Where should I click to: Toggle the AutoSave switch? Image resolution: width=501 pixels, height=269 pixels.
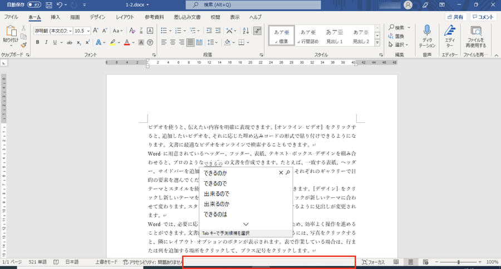pos(34,5)
